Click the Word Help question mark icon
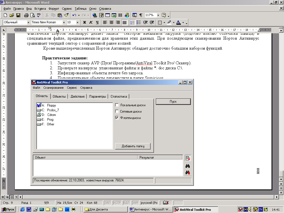 pyautogui.click(x=164, y=15)
